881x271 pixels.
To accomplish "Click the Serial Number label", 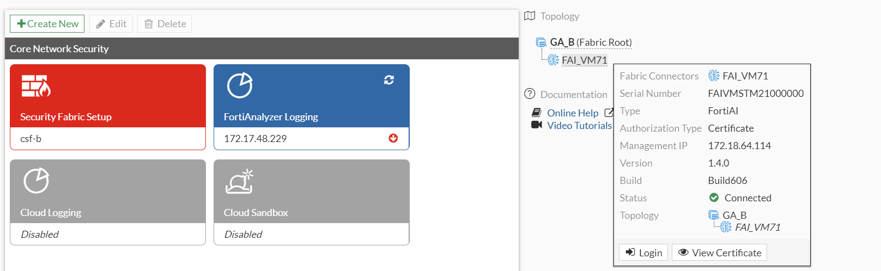I will point(650,93).
